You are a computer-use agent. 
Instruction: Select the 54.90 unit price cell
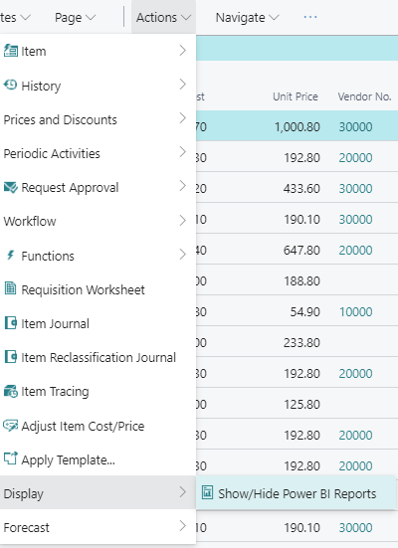304,311
